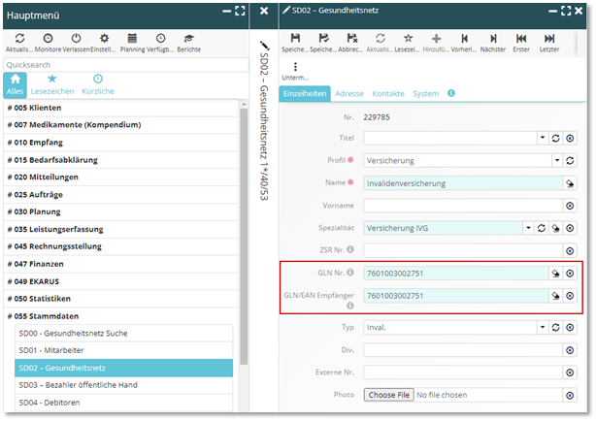This screenshot has width=596, height=421.
Task: Switch to the Kontakte tab
Action: coord(388,93)
